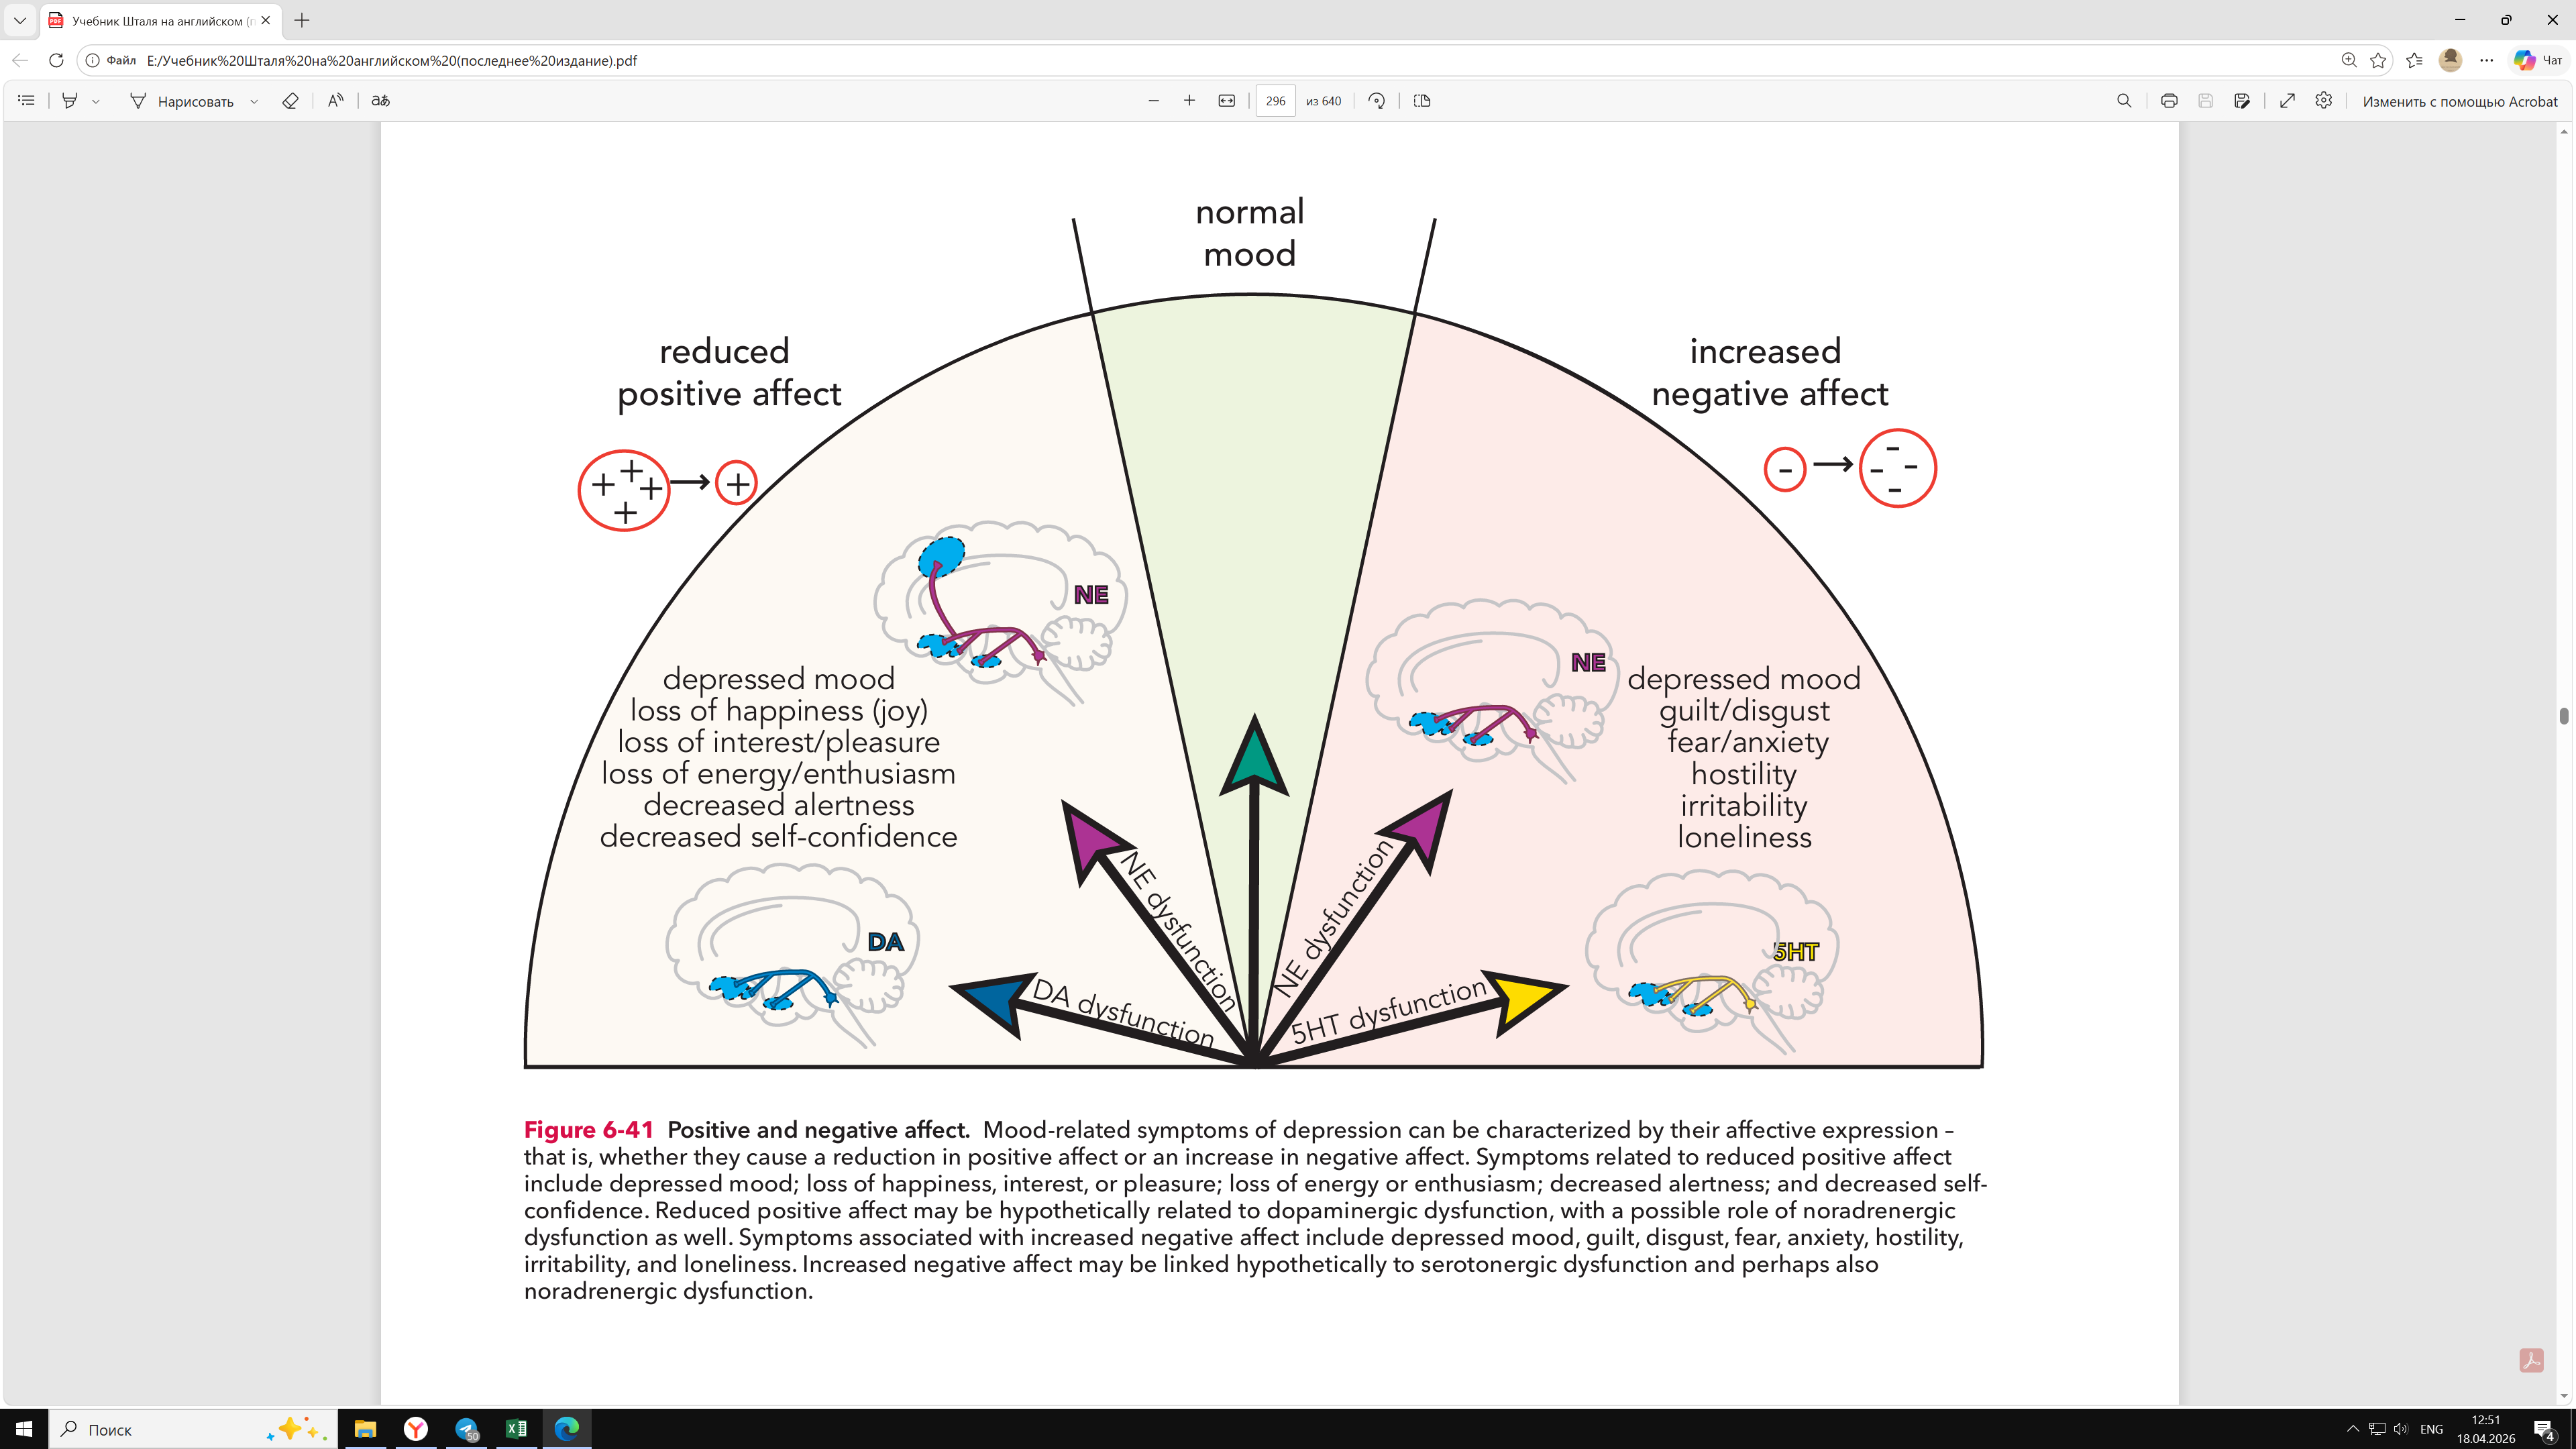This screenshot has height=1449, width=2576.
Task: Click the taskbar Поиск search box
Action: (193, 1429)
